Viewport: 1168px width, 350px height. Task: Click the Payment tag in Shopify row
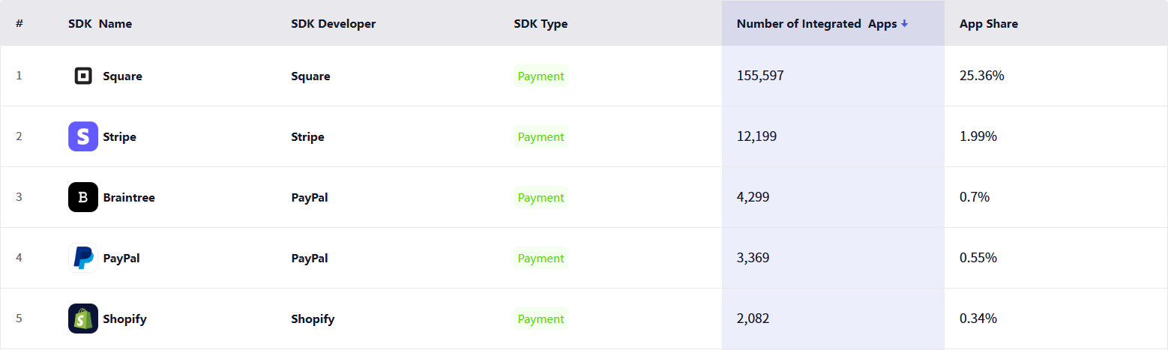[x=541, y=319]
